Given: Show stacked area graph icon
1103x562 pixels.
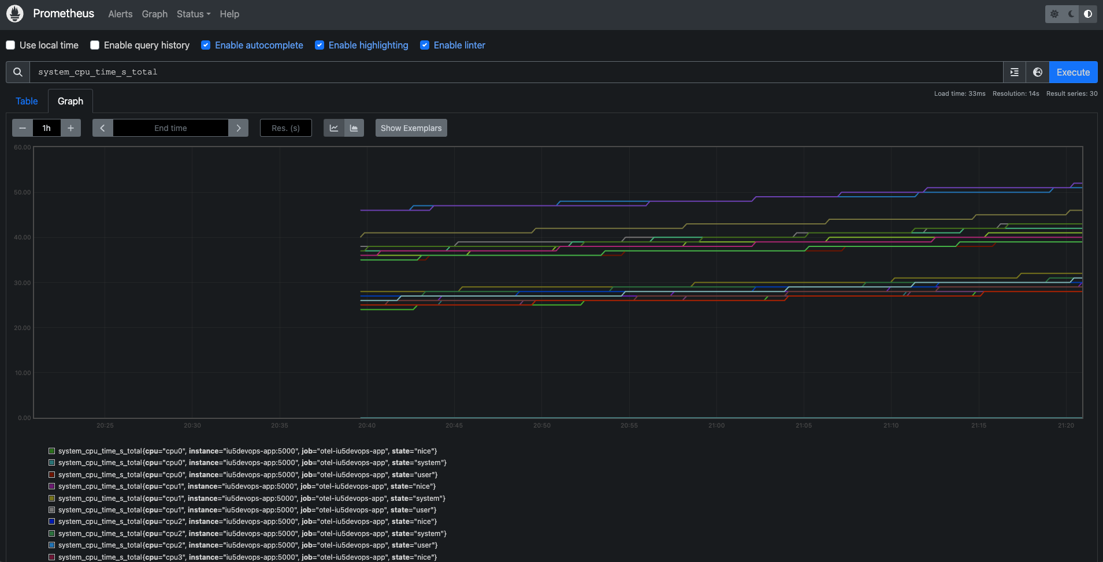Looking at the screenshot, I should [354, 128].
